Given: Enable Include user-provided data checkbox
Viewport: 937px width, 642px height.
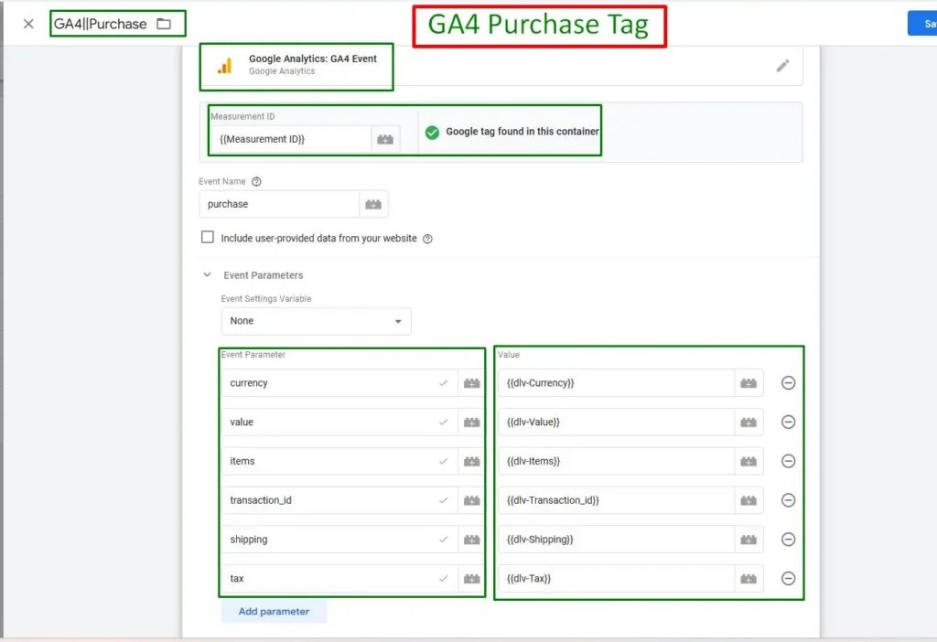Looking at the screenshot, I should click(208, 237).
